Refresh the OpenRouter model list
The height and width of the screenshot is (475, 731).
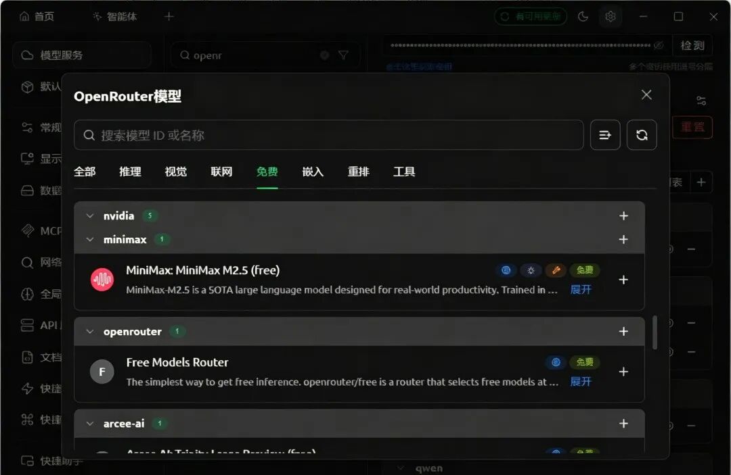tap(642, 135)
